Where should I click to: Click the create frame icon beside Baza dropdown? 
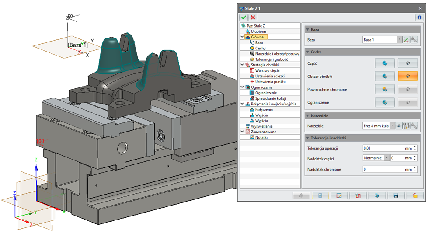406,40
